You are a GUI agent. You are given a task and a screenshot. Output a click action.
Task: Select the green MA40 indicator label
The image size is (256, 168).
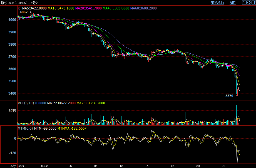[116, 8]
